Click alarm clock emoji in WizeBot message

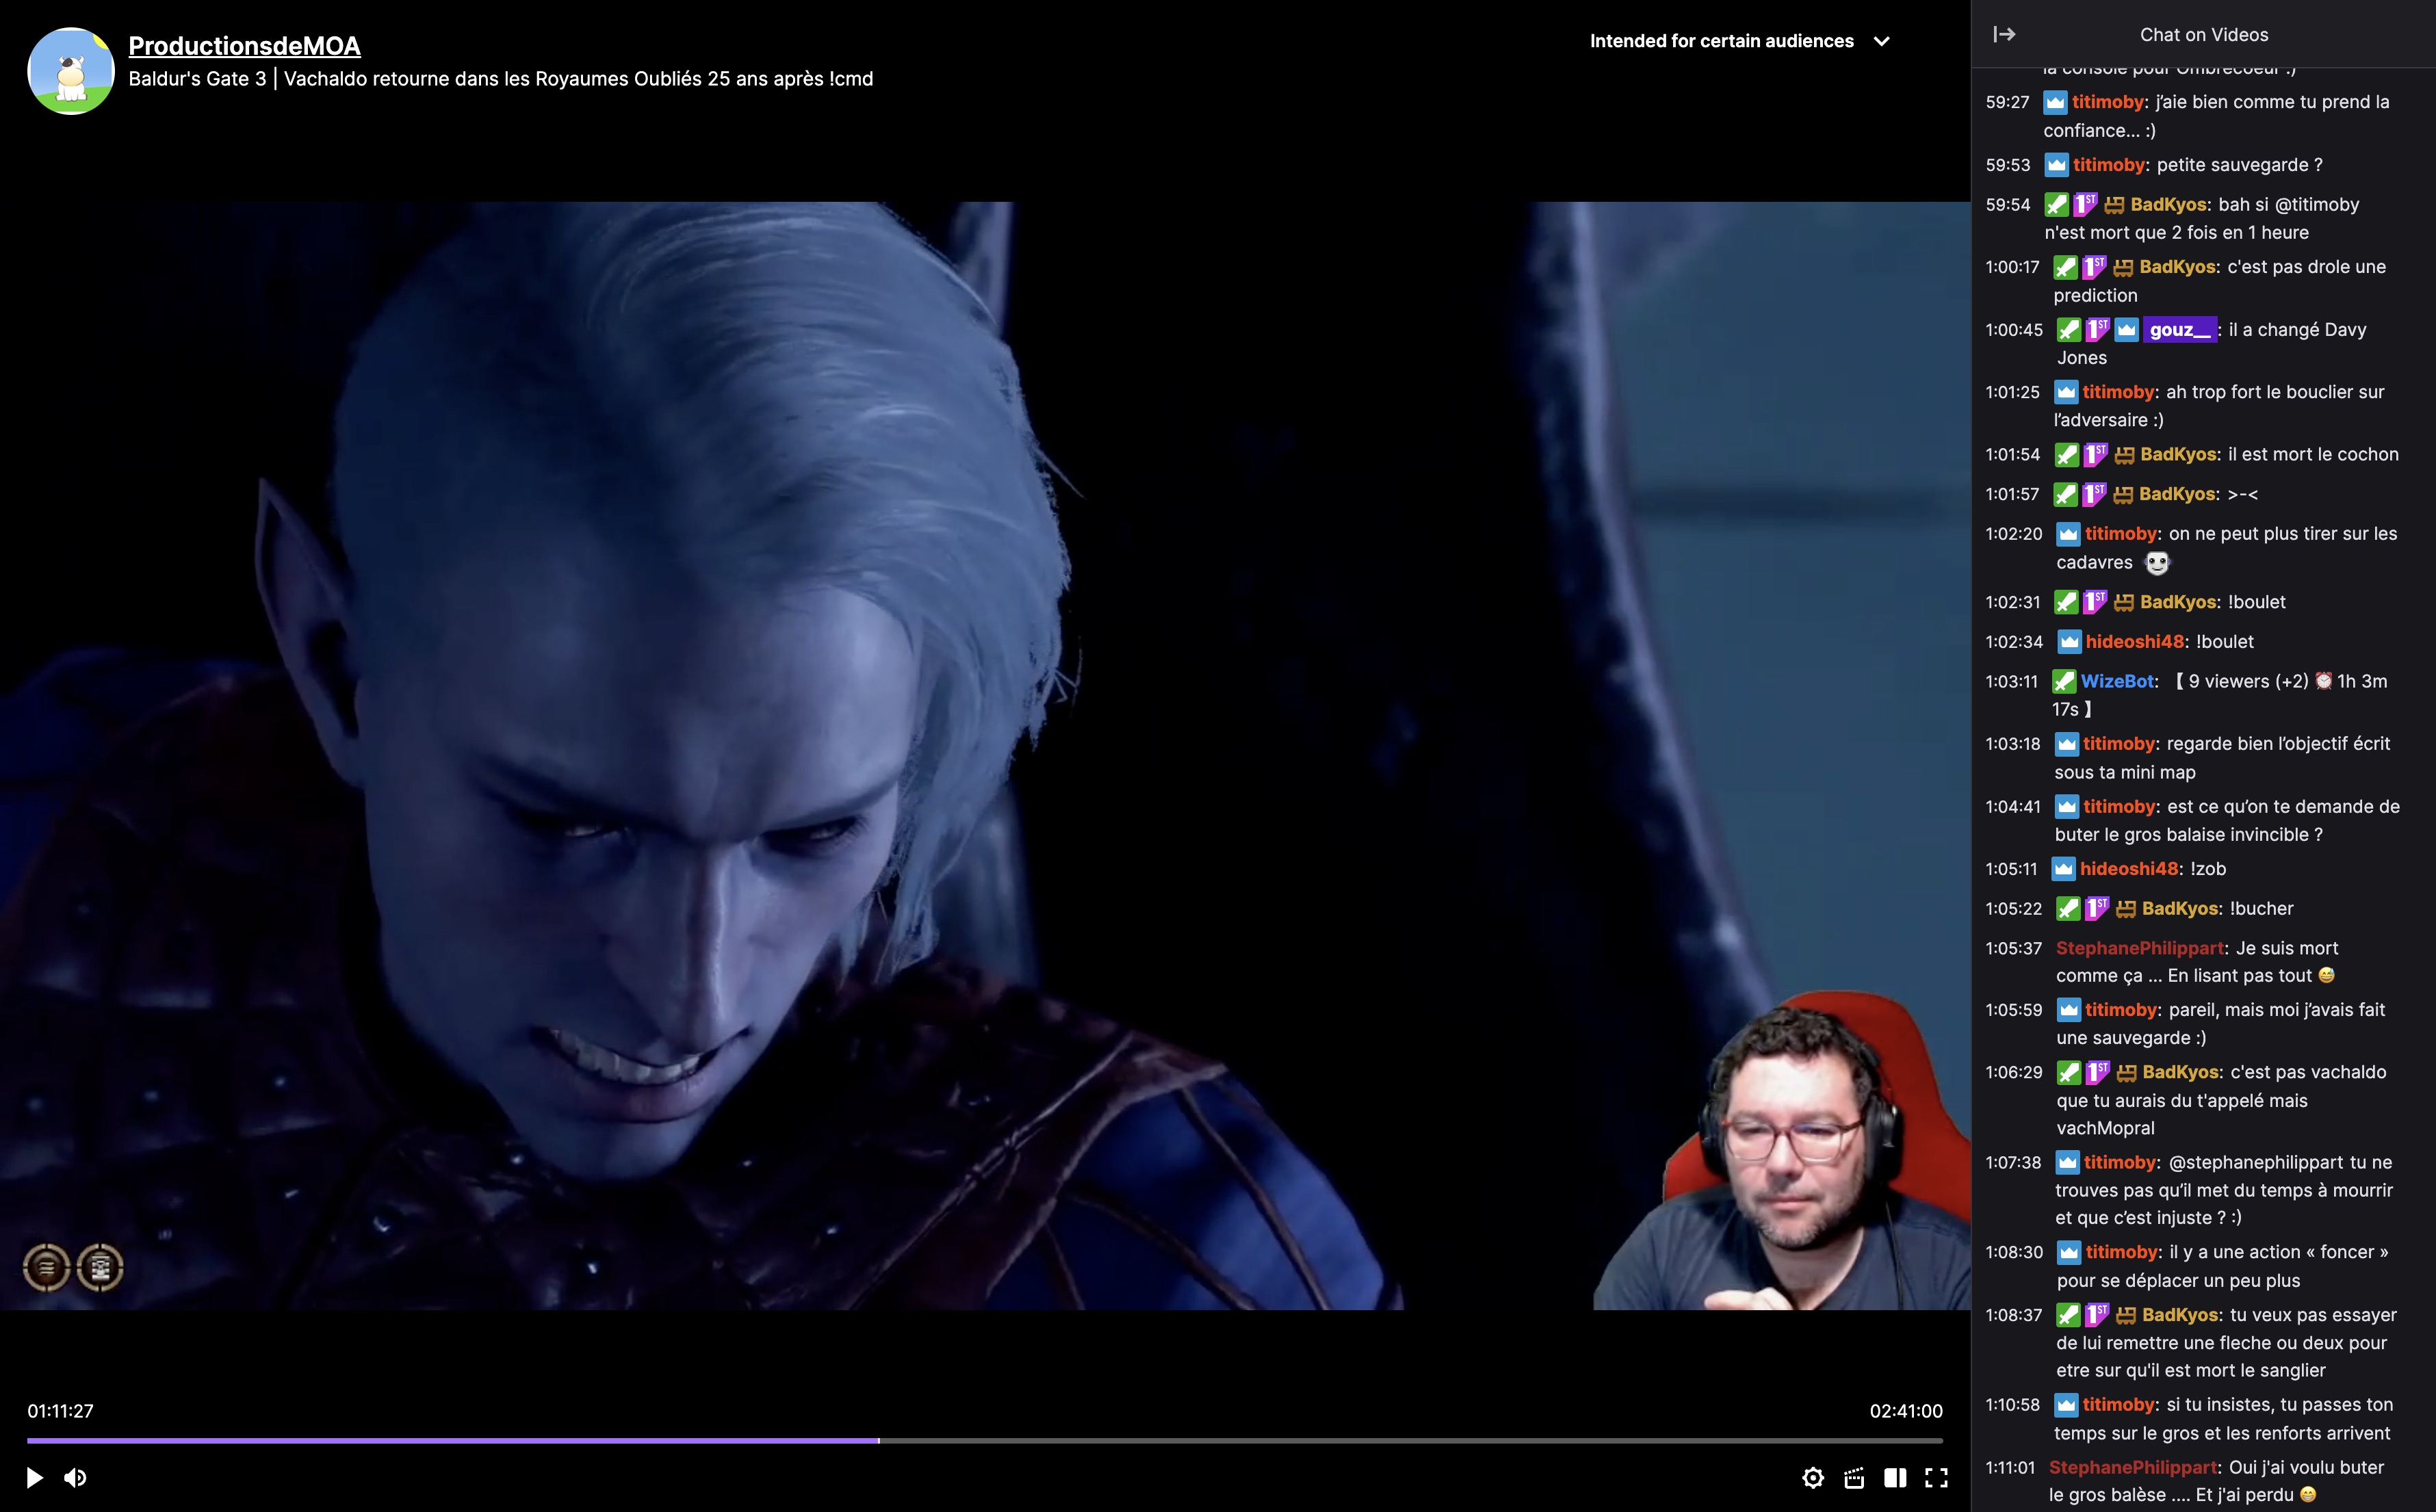2323,681
